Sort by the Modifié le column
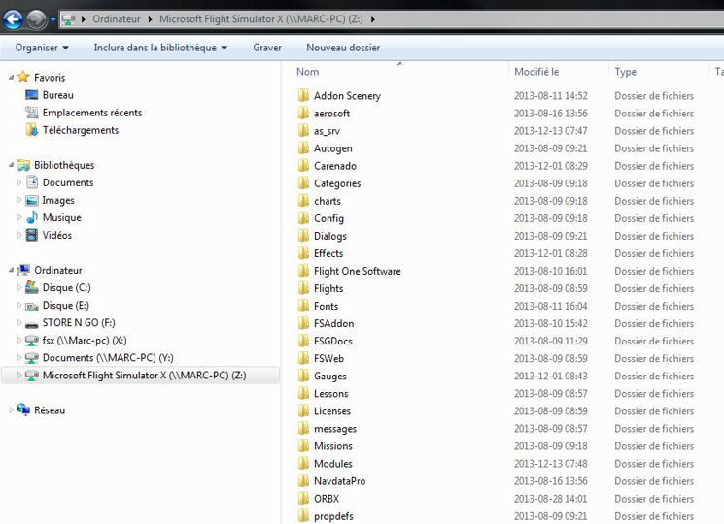This screenshot has height=524, width=724. click(536, 72)
